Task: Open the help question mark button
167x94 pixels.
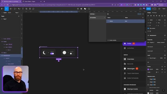Action: coord(164,90)
